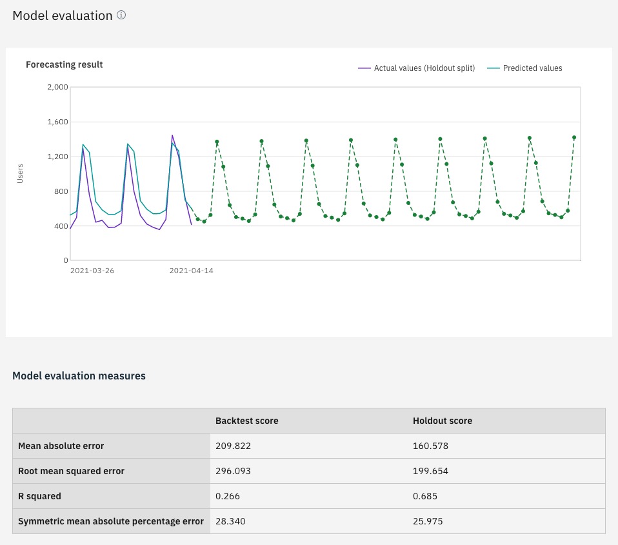Screen dimensions: 618x545
Task: Click the first green forecast peak point
Action: click(x=217, y=142)
